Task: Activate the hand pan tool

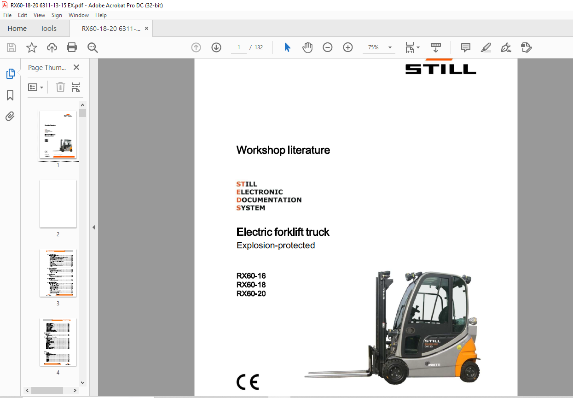Action: 307,47
